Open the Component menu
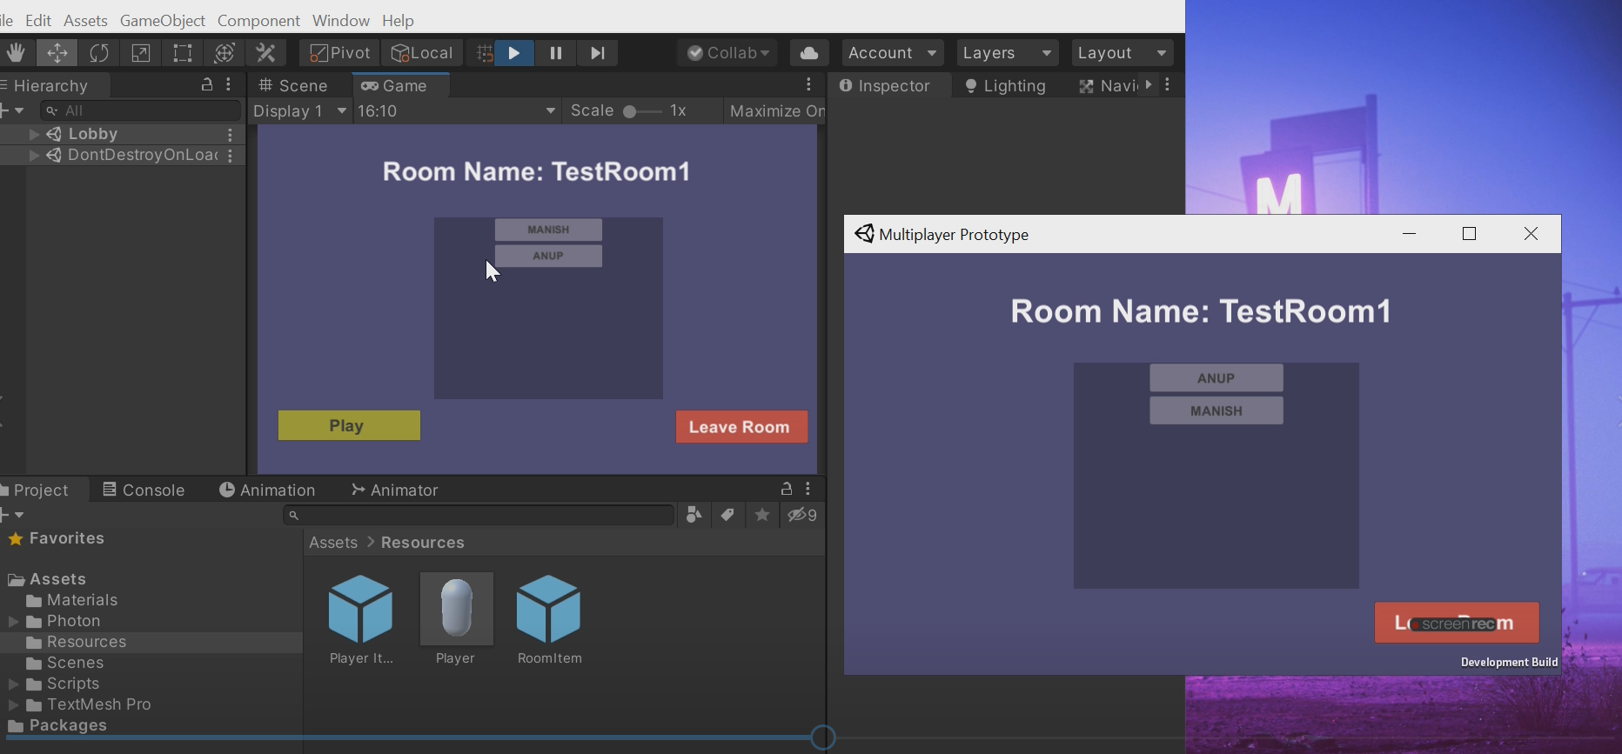Screen dimensions: 1622x754 [x=258, y=20]
